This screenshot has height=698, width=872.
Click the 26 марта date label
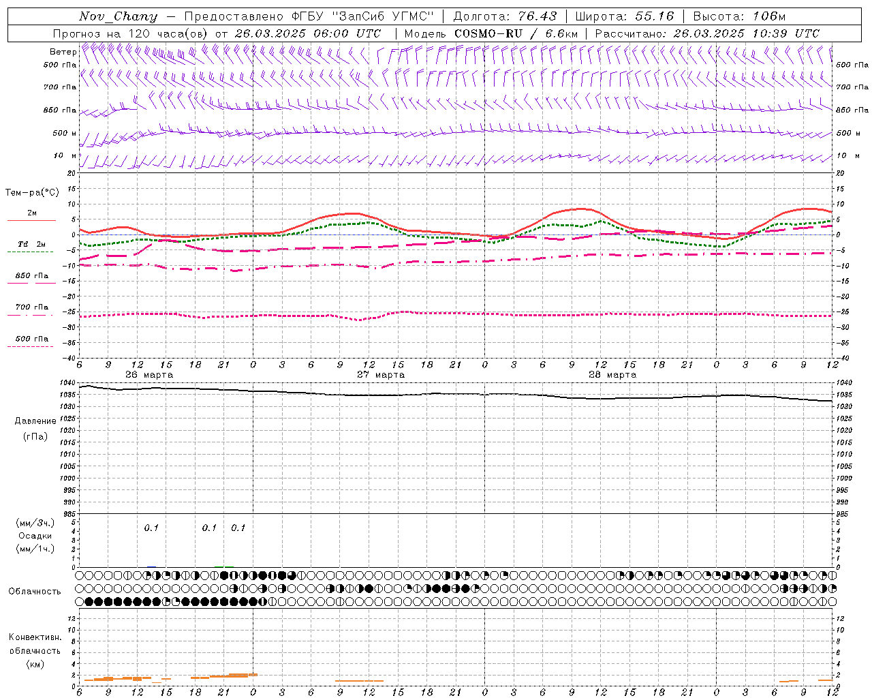(149, 375)
